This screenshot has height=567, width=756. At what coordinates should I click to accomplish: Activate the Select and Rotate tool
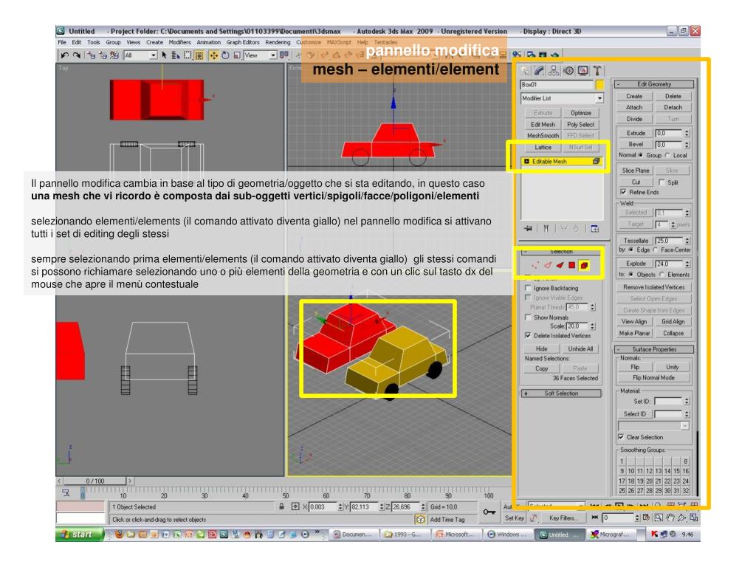click(x=225, y=55)
